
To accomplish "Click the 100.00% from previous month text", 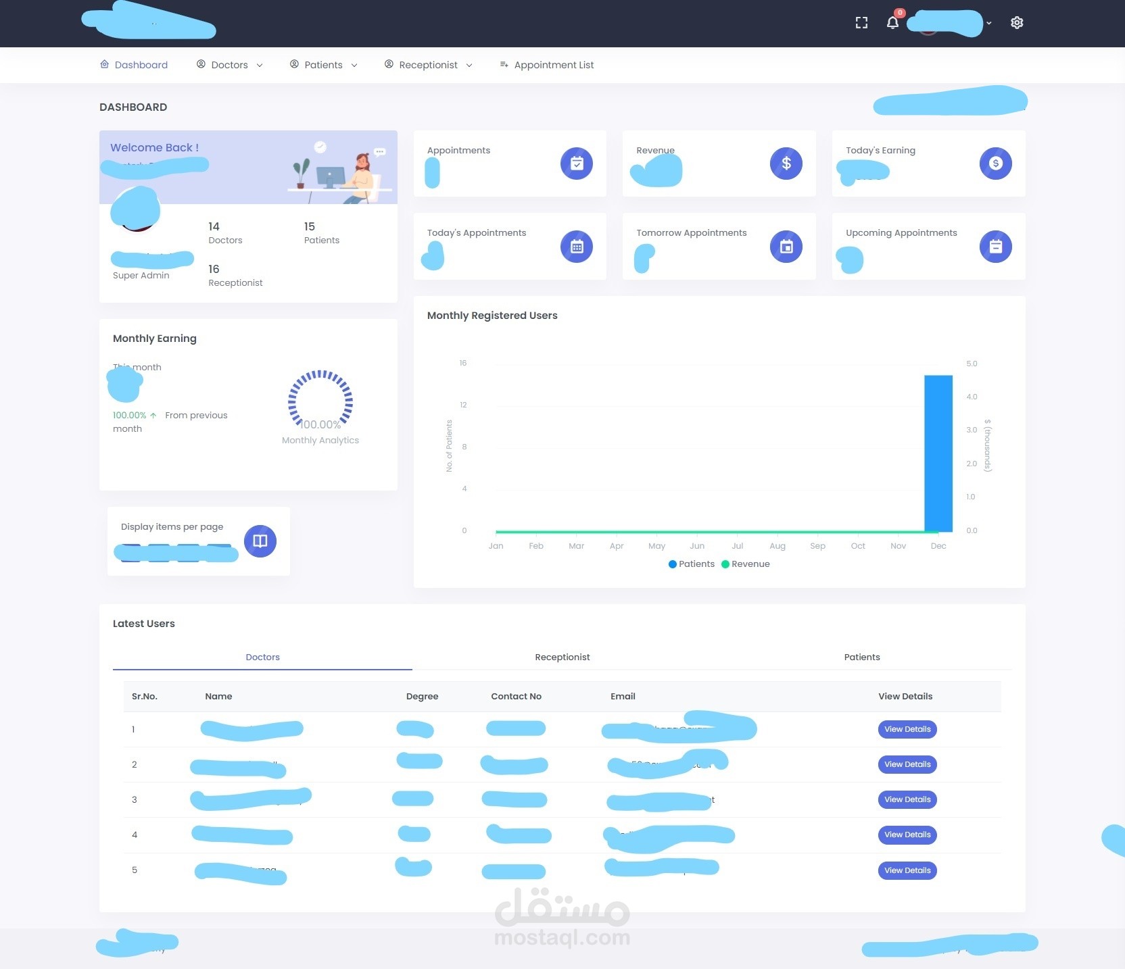I will pyautogui.click(x=170, y=422).
